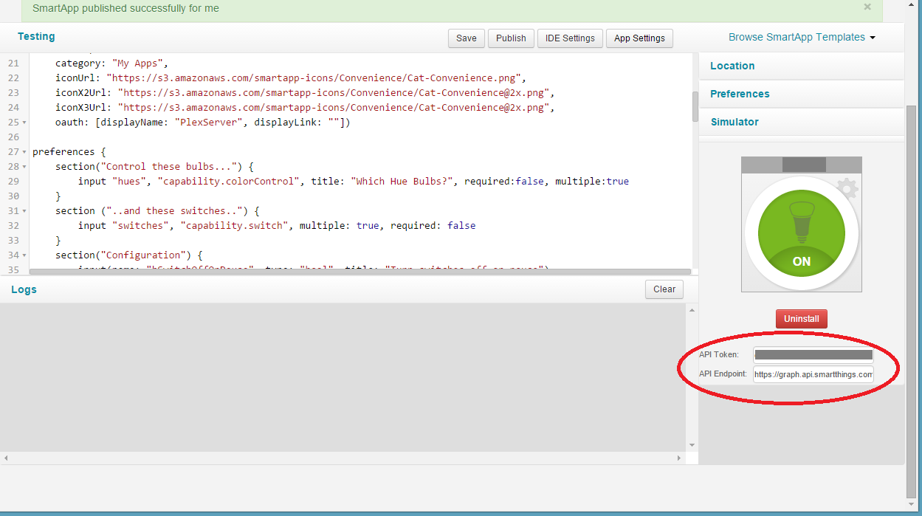Expand the Simulator panel
922x516 pixels.
point(802,122)
